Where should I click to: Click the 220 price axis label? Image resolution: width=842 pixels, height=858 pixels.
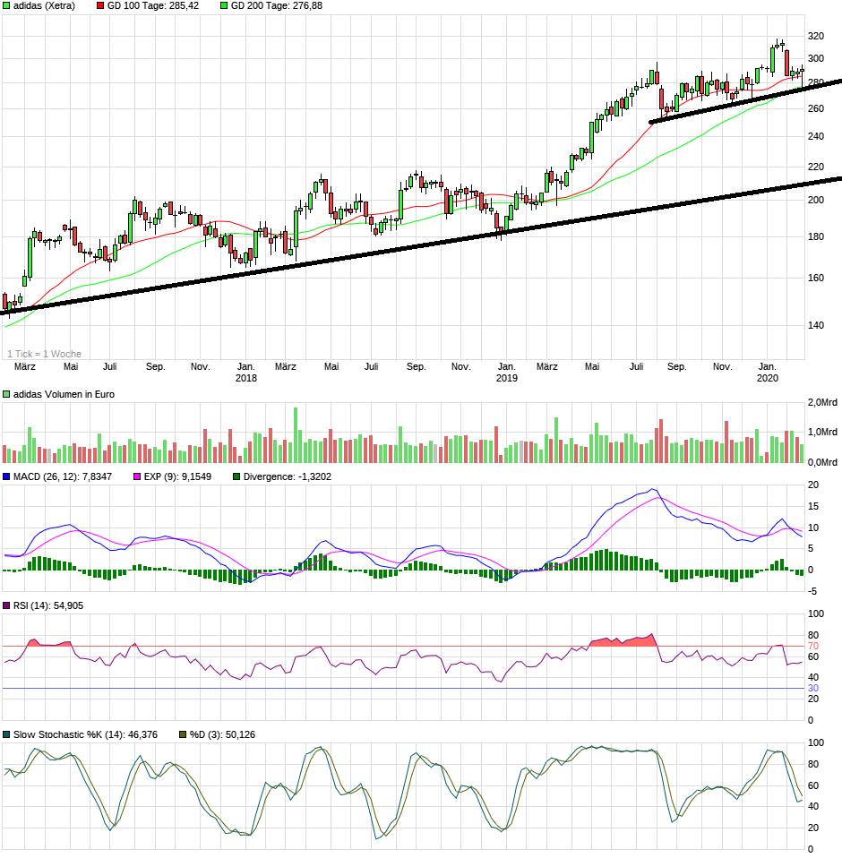(x=816, y=167)
